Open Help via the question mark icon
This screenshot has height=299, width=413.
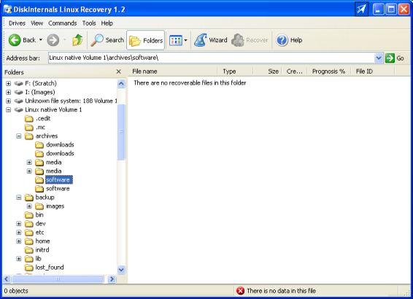coord(282,40)
